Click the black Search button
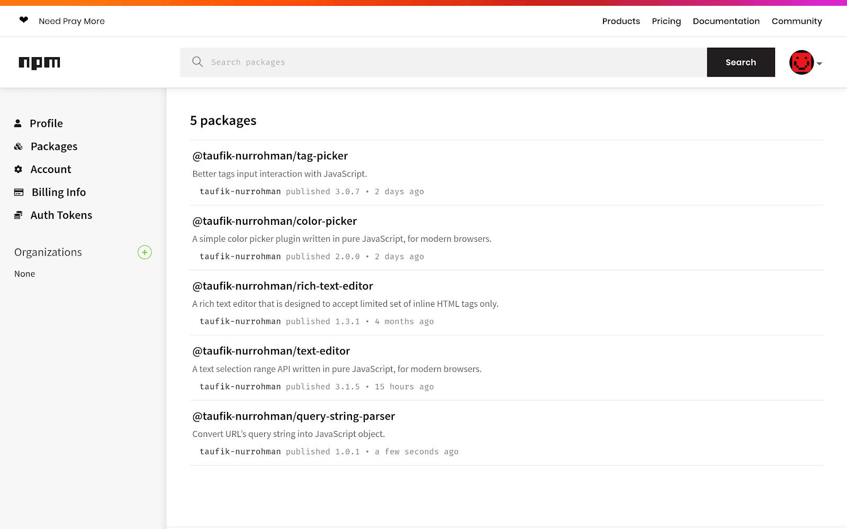 tap(741, 62)
